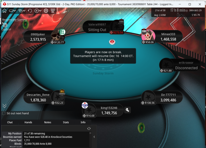Open the casino chip icon in toolbar
This screenshot has height=148, width=206.
pyautogui.click(x=46, y=11)
